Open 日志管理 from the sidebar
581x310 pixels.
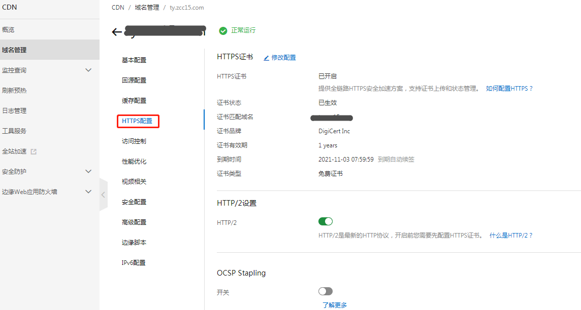(x=14, y=111)
